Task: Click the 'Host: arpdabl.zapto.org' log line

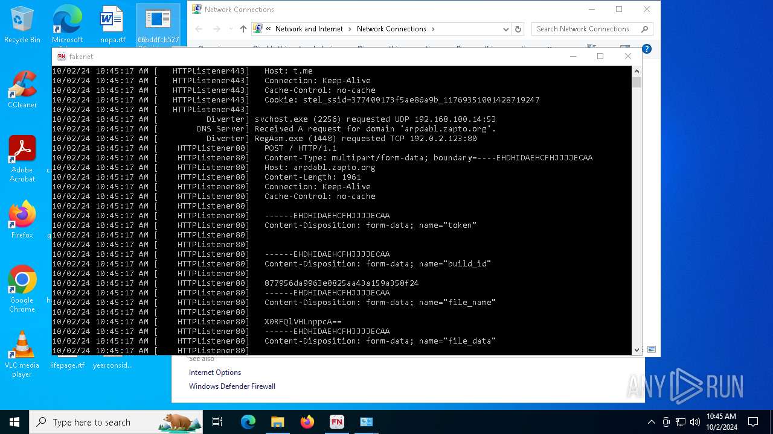Action: pos(319,168)
